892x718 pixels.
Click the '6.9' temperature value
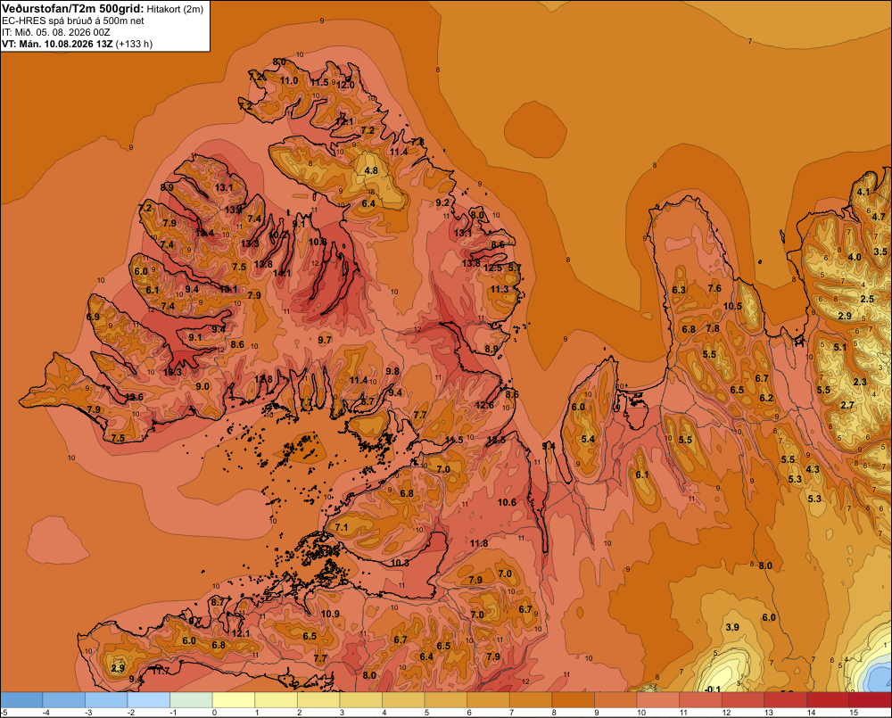(93, 317)
